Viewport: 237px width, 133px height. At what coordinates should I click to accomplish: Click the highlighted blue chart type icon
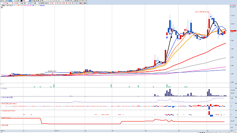(30, 1)
